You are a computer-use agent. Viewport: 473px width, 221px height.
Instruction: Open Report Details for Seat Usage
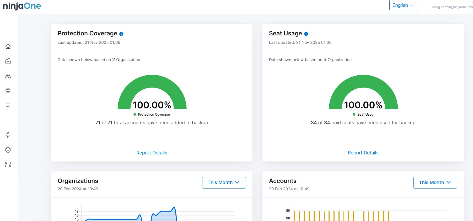coord(363,153)
